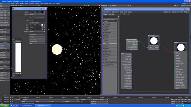Click Redo in Node Editor toolbar
The image size is (191, 107).
coord(126,12)
